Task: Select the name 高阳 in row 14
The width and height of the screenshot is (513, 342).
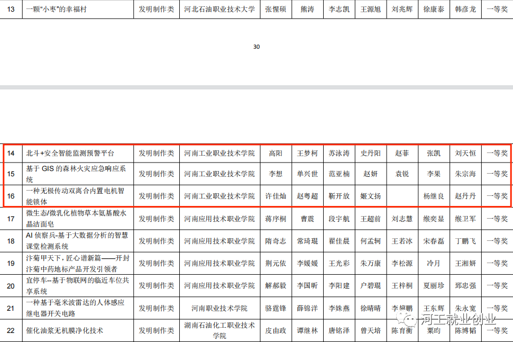Action: pyautogui.click(x=276, y=154)
